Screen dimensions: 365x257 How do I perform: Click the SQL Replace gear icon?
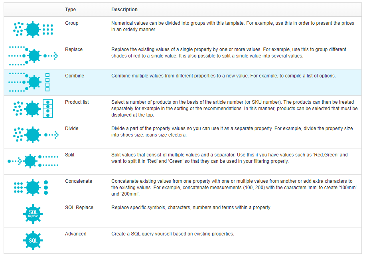tap(33, 214)
